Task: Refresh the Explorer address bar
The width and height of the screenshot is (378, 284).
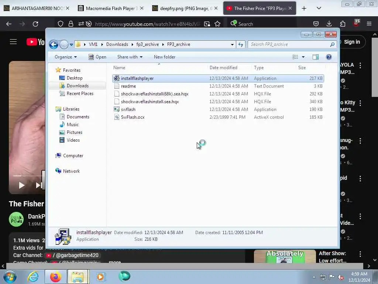Action: click(241, 44)
